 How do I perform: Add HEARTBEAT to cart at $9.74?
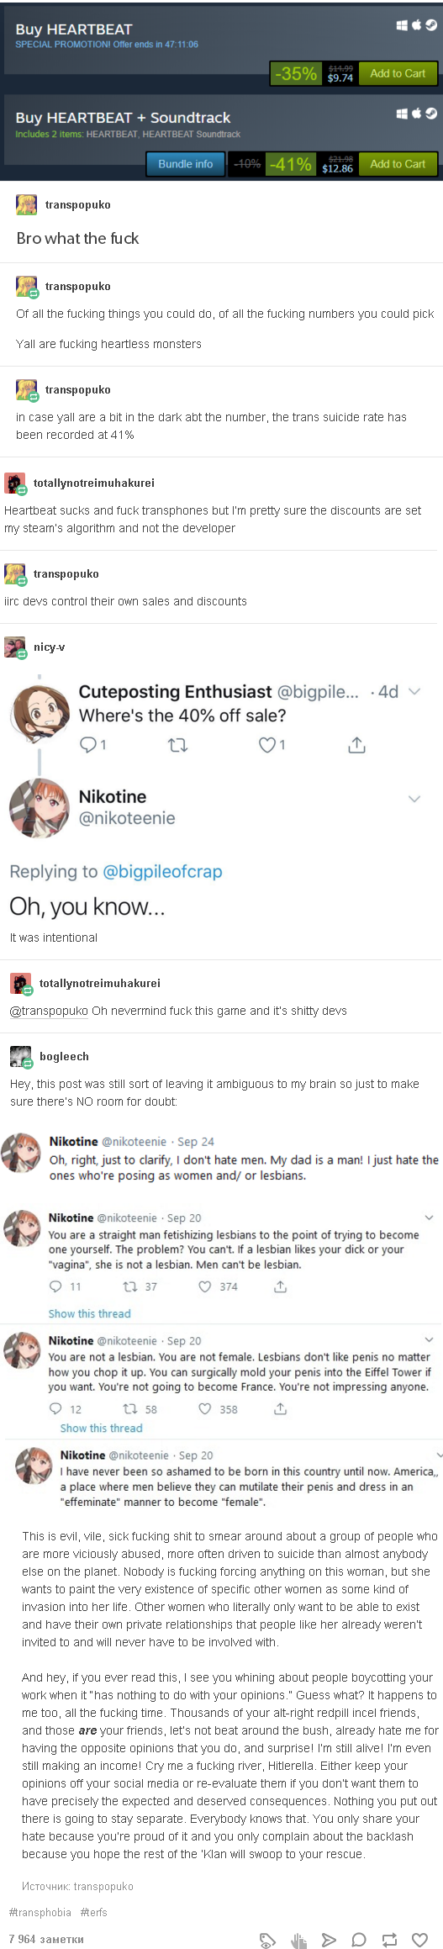pyautogui.click(x=398, y=73)
